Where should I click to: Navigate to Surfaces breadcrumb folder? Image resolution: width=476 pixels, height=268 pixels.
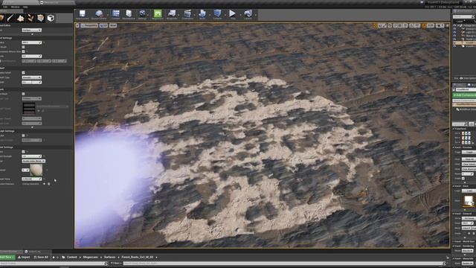point(110,257)
